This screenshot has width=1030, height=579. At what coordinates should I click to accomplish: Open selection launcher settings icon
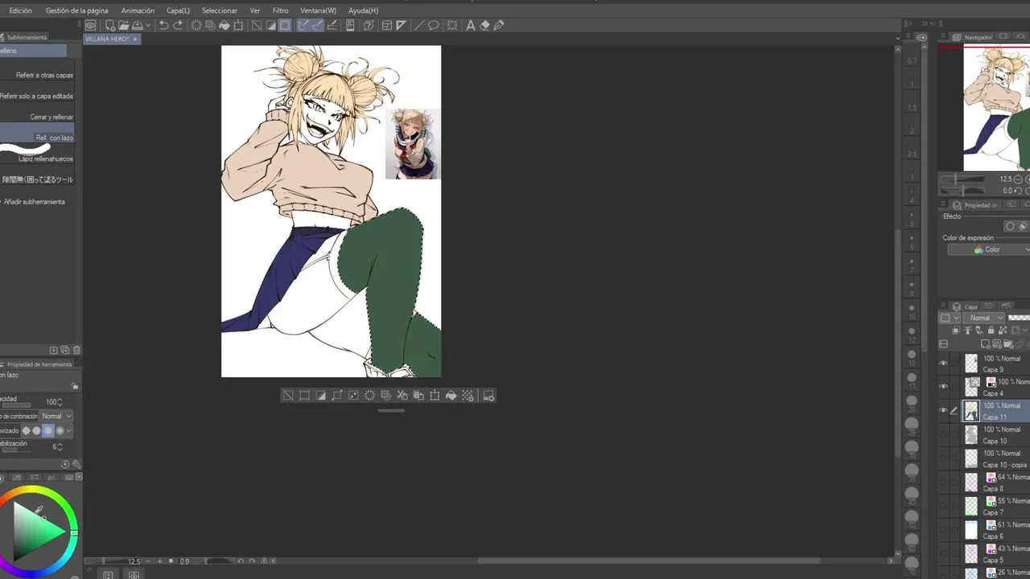(488, 395)
